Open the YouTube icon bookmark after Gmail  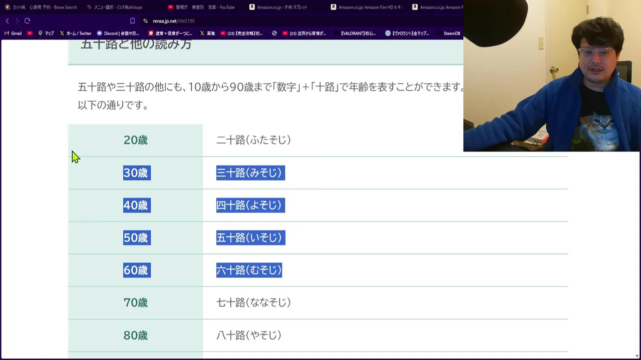point(30,33)
